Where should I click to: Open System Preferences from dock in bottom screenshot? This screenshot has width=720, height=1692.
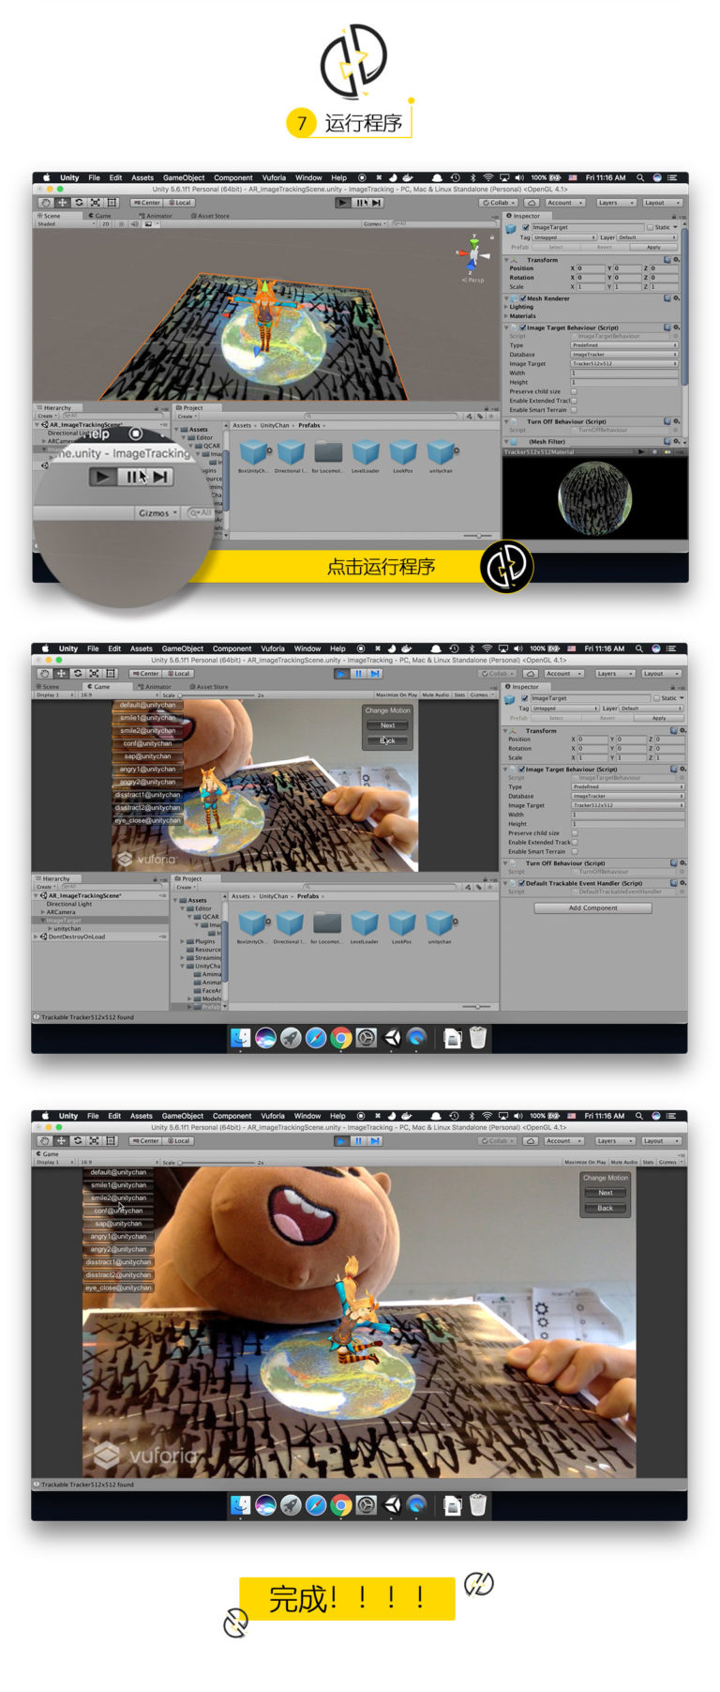[367, 1505]
